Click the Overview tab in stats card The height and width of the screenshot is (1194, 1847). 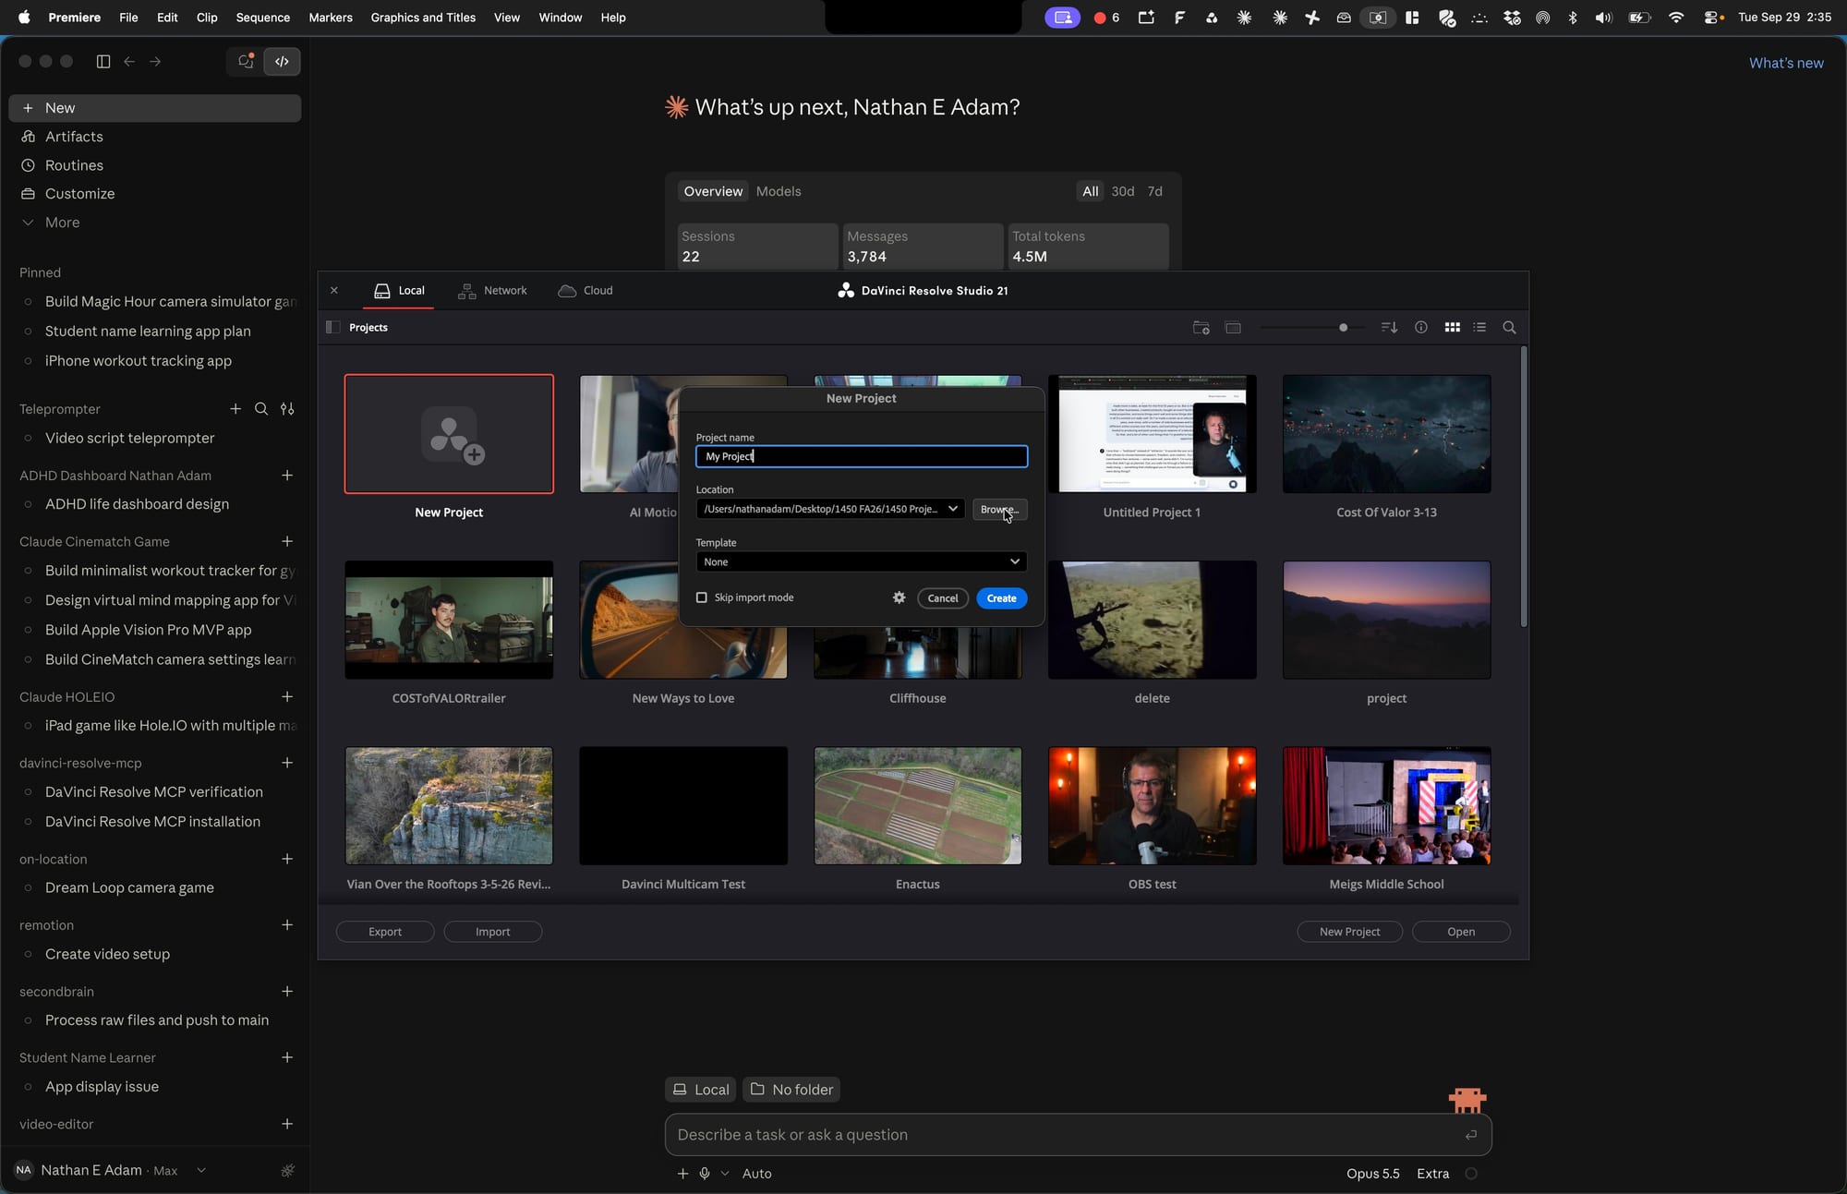(713, 191)
